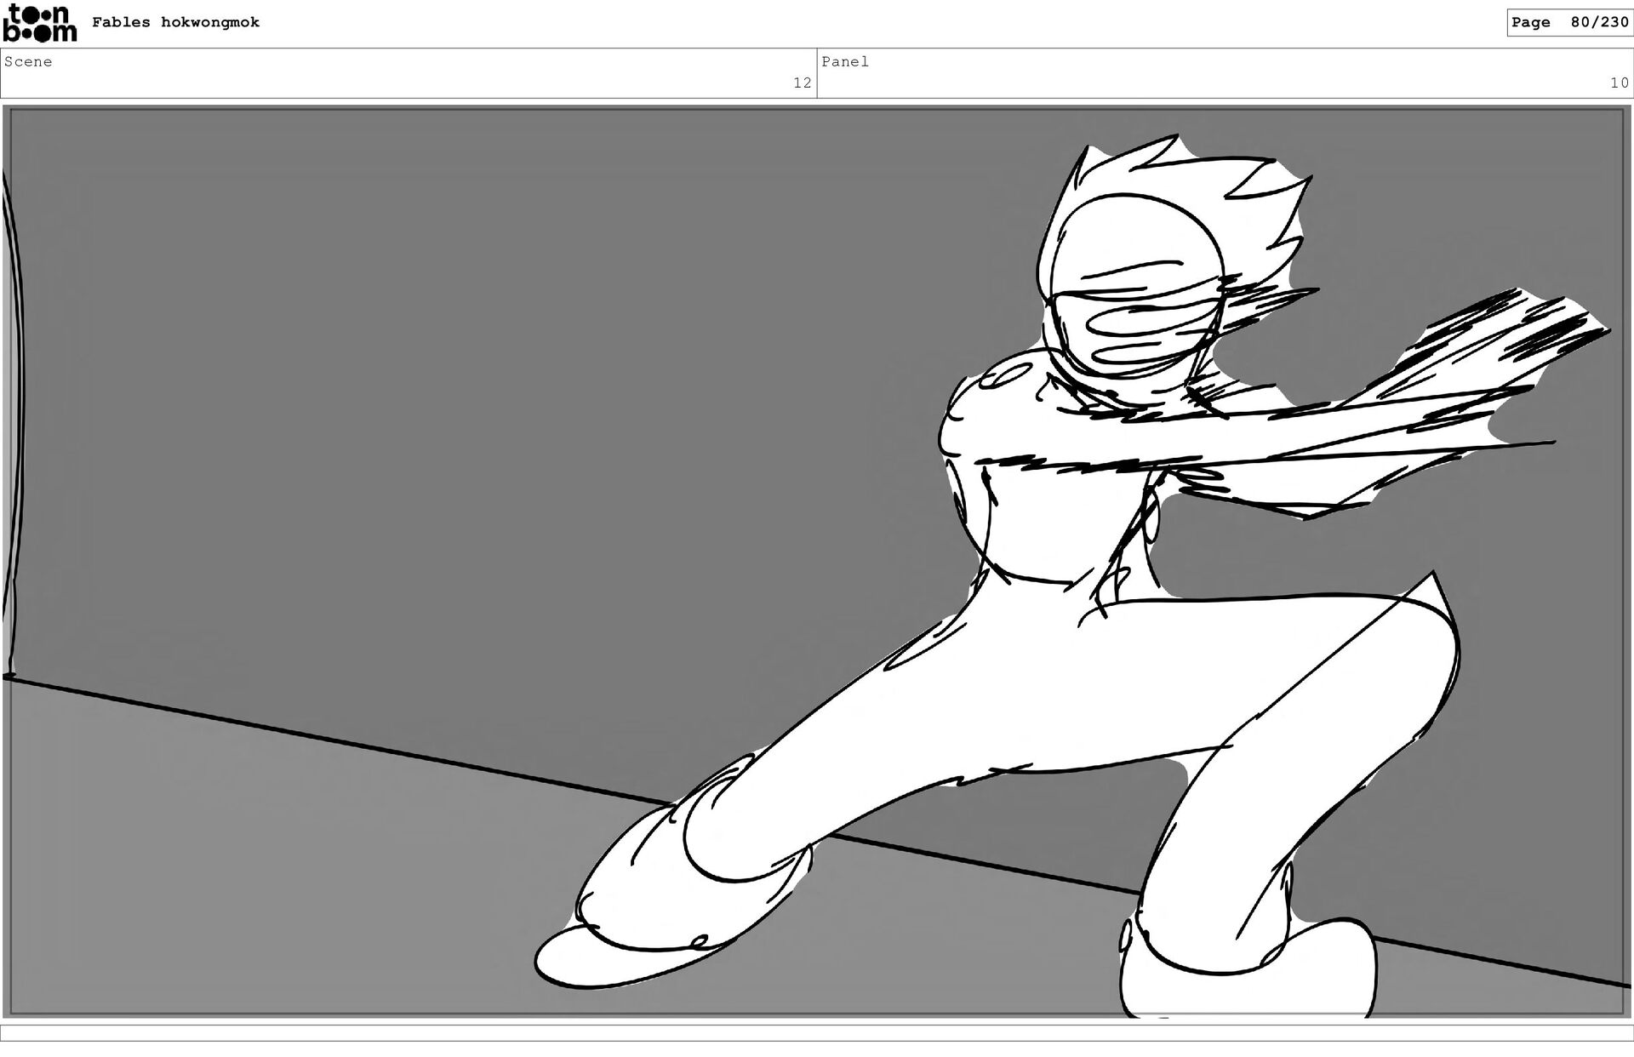The width and height of the screenshot is (1634, 1057).
Task: Select the scene number 12
Action: pos(802,83)
